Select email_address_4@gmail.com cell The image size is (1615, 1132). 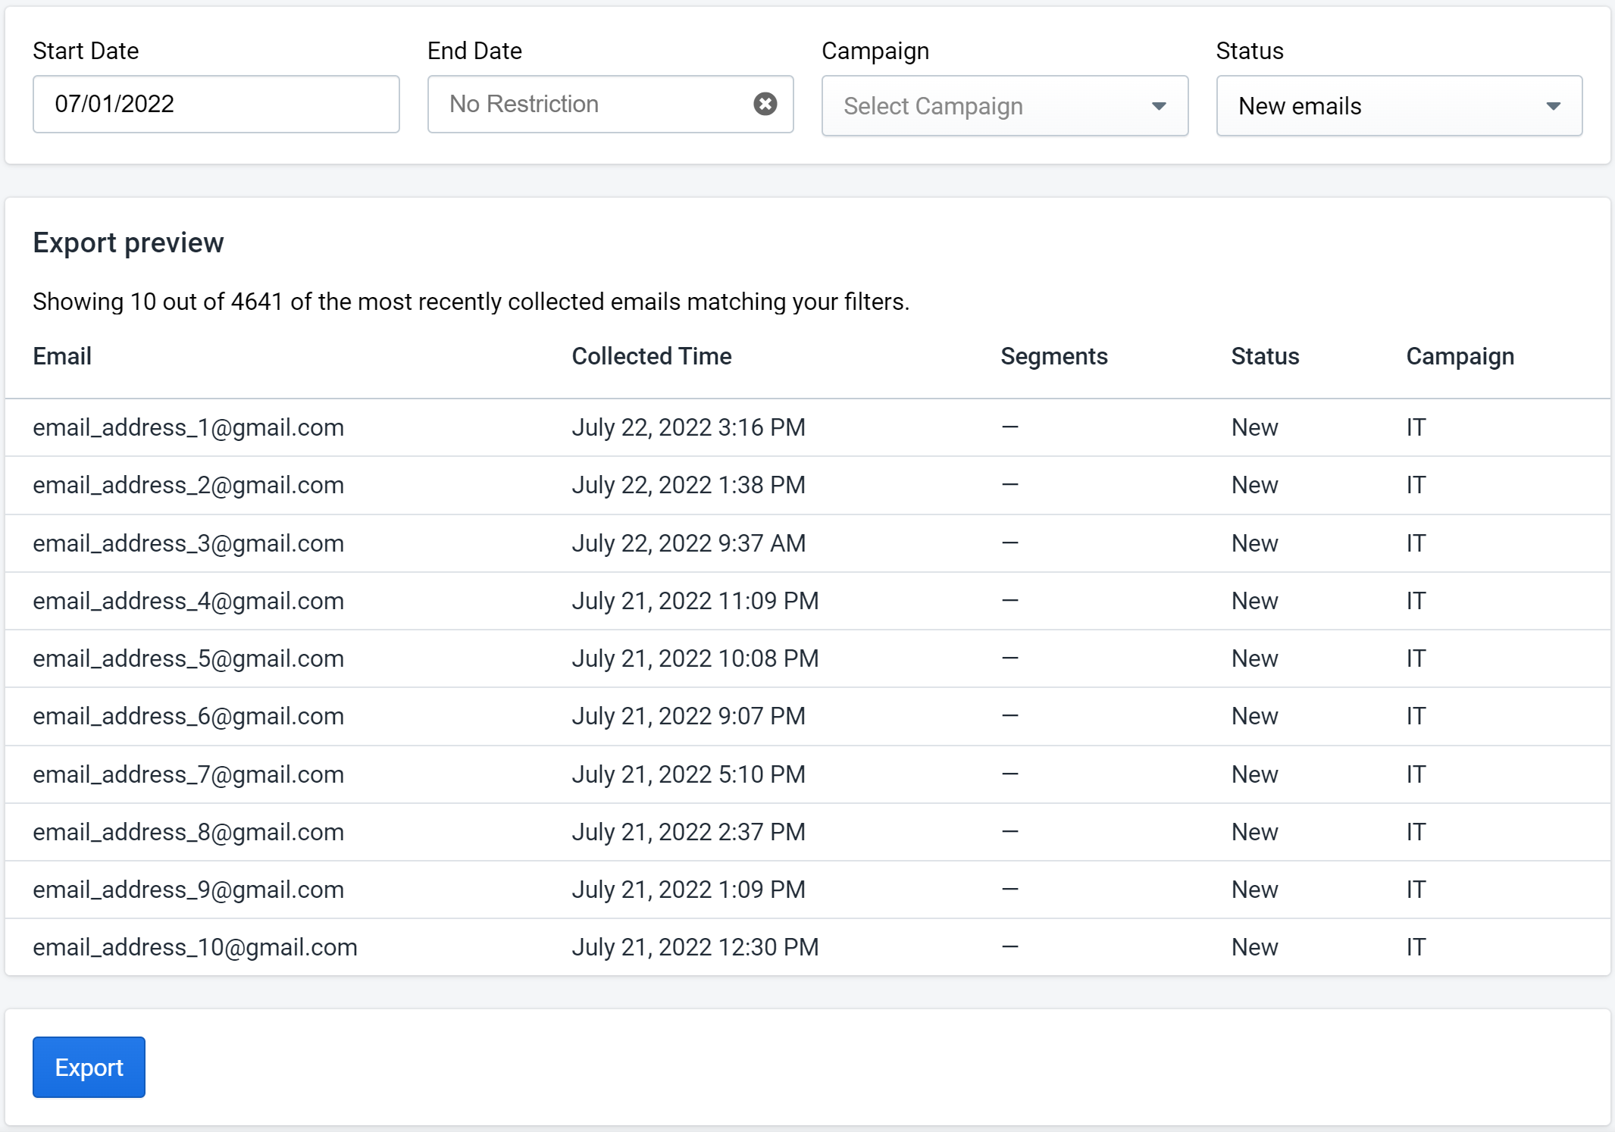pyautogui.click(x=188, y=601)
